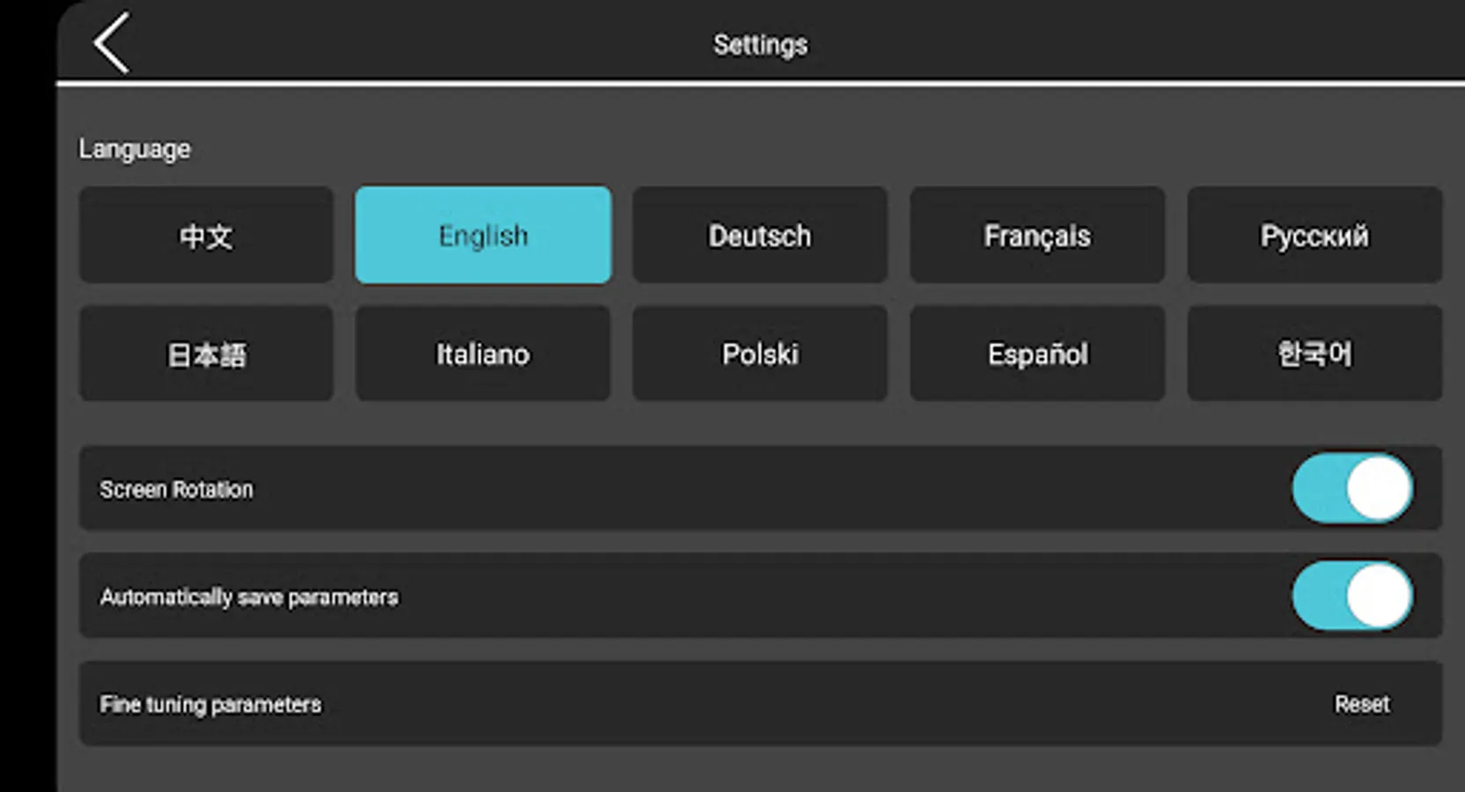Switch language to Deutsch

click(760, 235)
